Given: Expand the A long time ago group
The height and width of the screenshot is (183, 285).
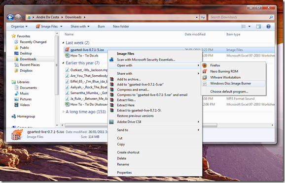Looking at the screenshot, I should 63,112.
